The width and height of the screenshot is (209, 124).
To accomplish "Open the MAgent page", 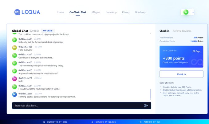I will 96,12.
